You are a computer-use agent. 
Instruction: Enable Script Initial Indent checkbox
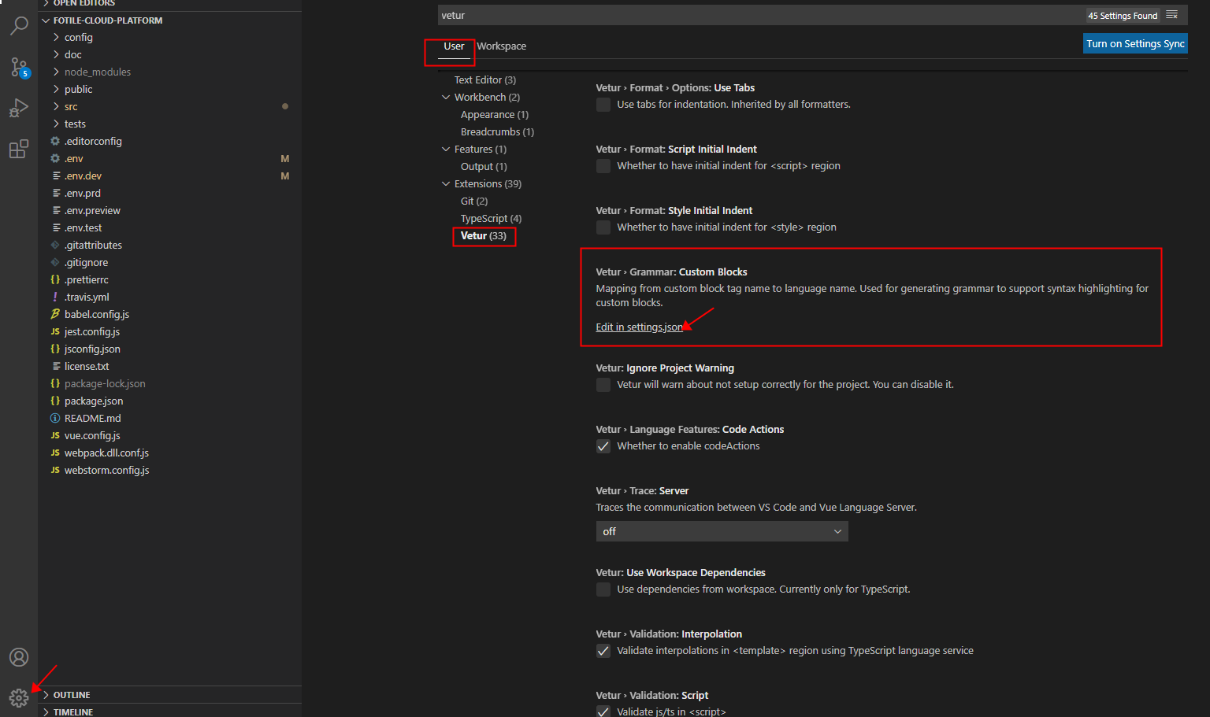603,166
